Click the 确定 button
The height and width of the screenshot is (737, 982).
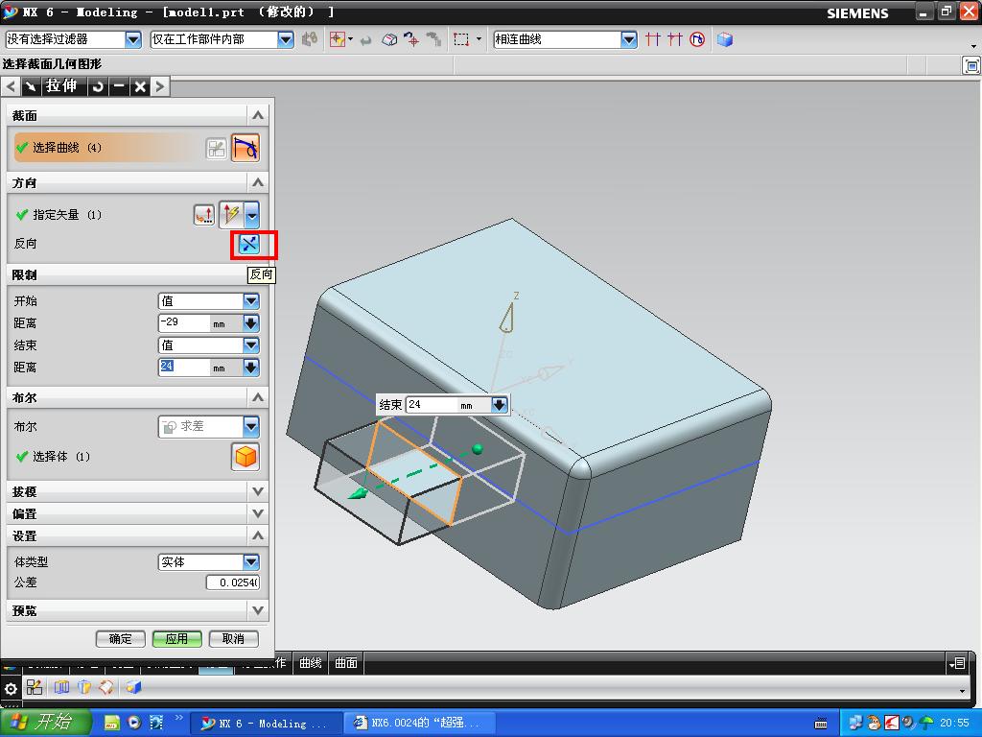pyautogui.click(x=120, y=638)
